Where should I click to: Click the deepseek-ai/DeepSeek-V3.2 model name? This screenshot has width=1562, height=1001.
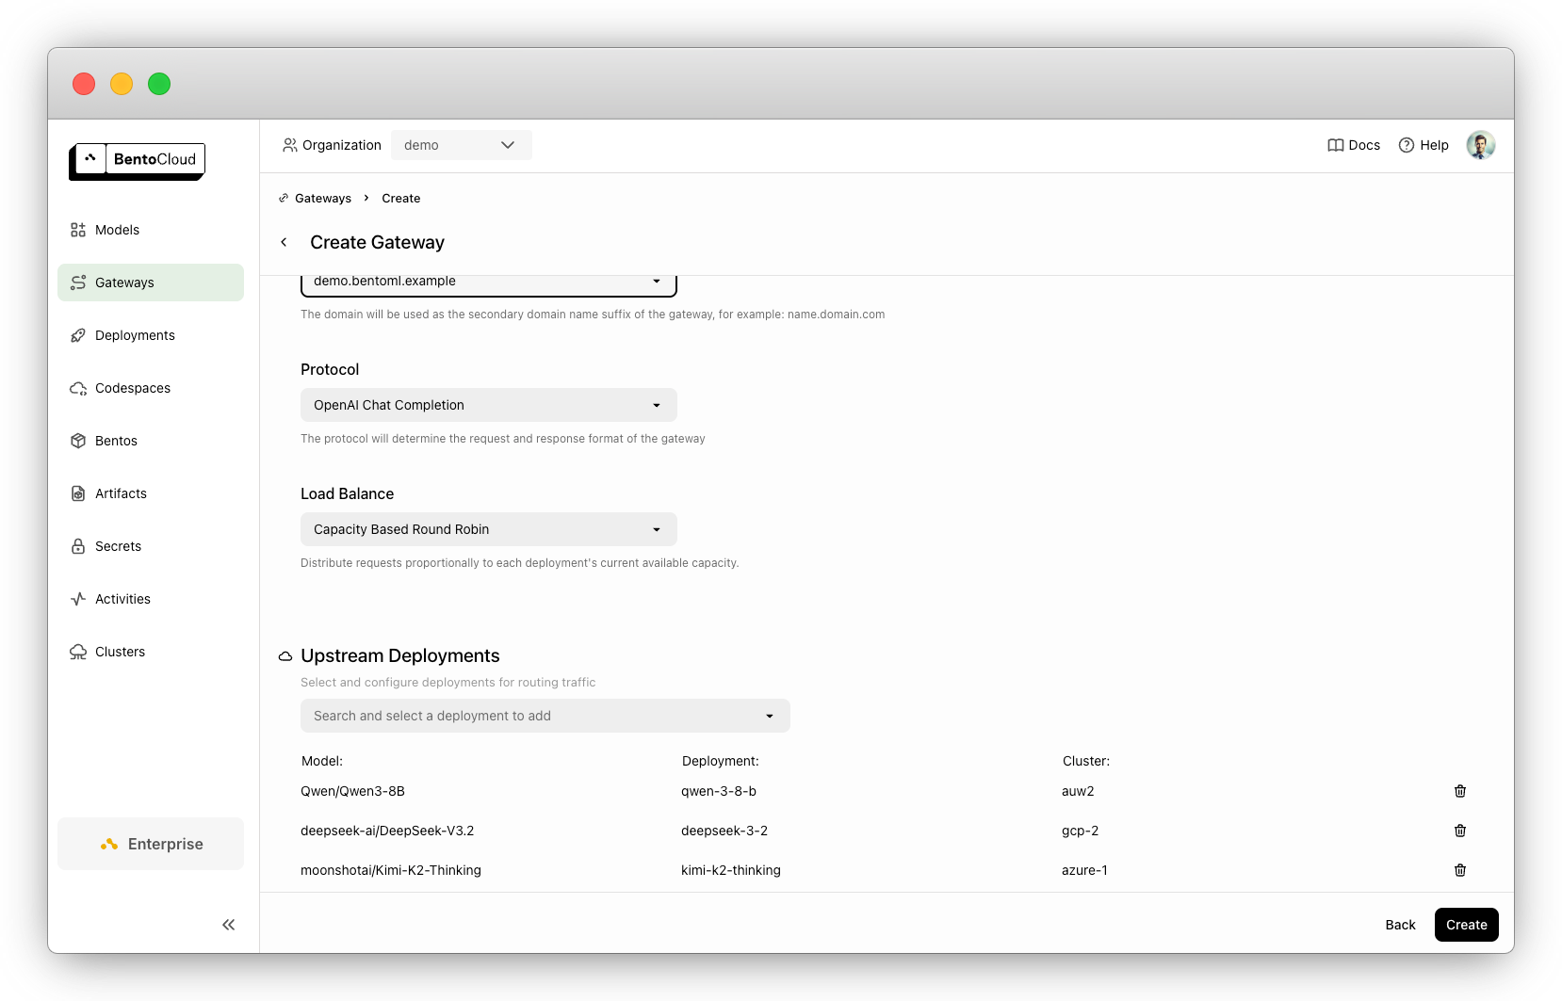point(387,831)
